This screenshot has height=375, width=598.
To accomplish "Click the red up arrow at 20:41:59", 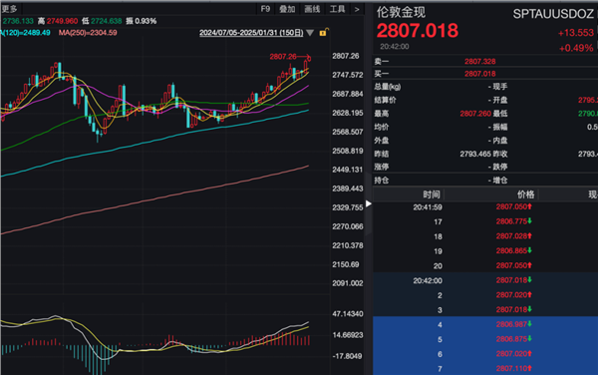I will pyautogui.click(x=530, y=206).
